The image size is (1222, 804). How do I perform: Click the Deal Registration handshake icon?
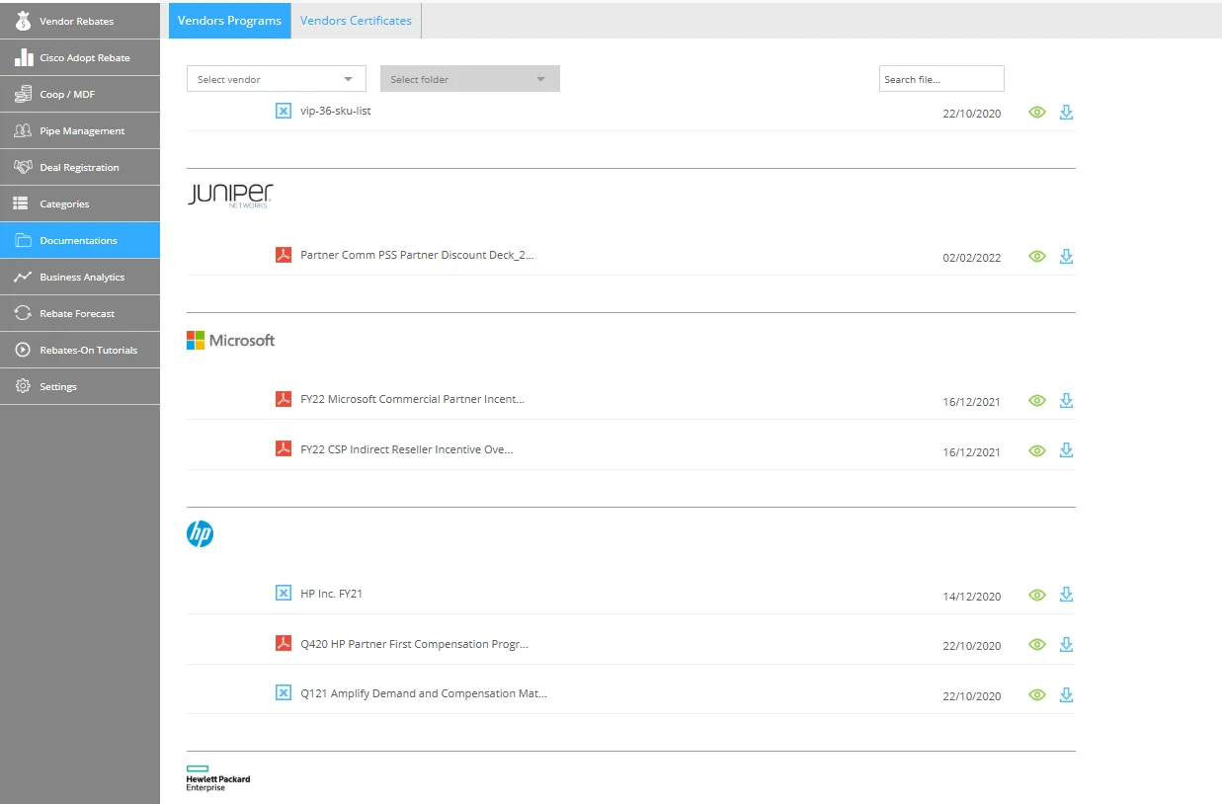click(23, 167)
